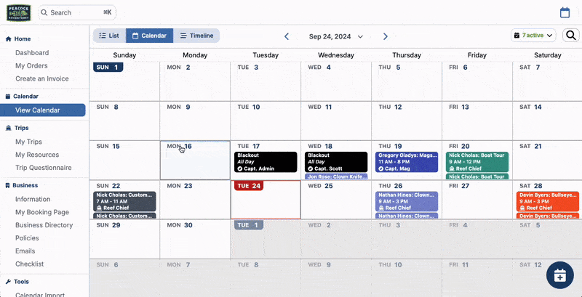This screenshot has width=582, height=297.
Task: Open My Booking Page in sidebar
Action: [x=41, y=212]
